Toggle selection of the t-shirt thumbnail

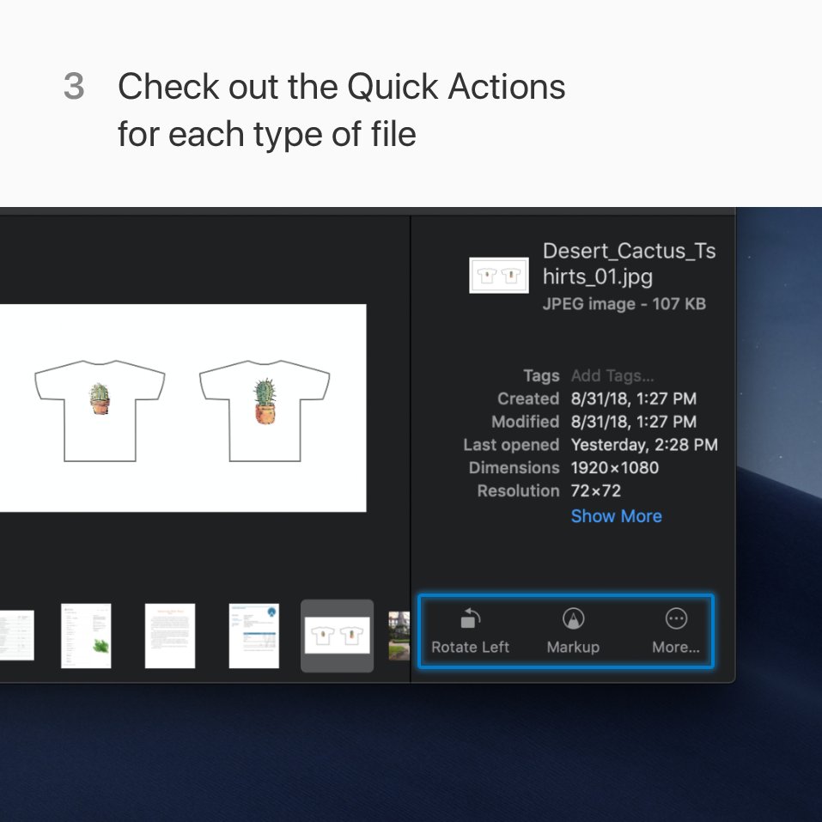click(337, 636)
